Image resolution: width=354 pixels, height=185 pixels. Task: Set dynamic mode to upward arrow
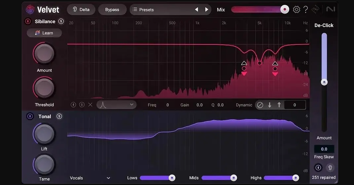coord(279,105)
